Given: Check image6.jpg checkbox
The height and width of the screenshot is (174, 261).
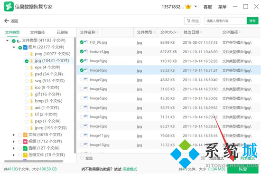Looking at the screenshot, I should pos(82,89).
